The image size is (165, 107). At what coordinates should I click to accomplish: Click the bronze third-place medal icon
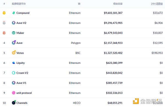coord(4,33)
